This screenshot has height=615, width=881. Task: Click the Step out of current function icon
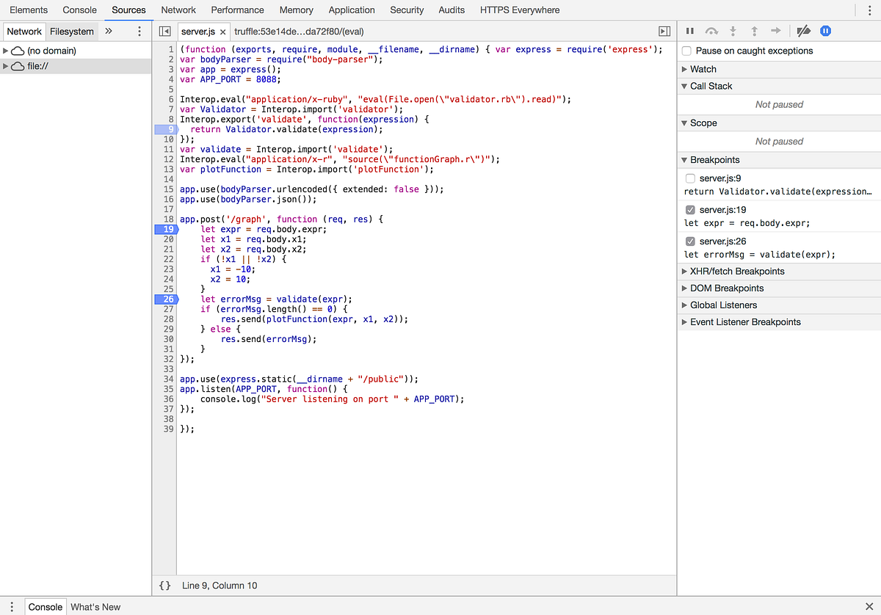[x=753, y=31]
